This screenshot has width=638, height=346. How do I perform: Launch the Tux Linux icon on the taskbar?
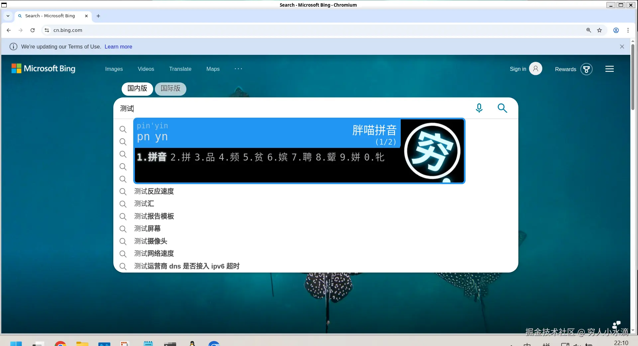click(x=192, y=344)
